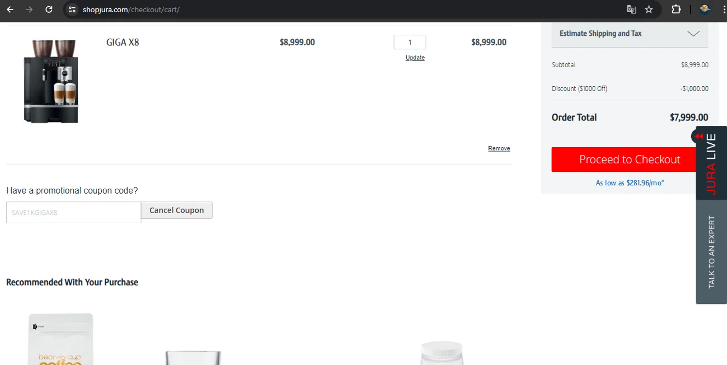Click the Estimate Shipping and Tax chevron
Image resolution: width=727 pixels, height=365 pixels.
pyautogui.click(x=694, y=34)
